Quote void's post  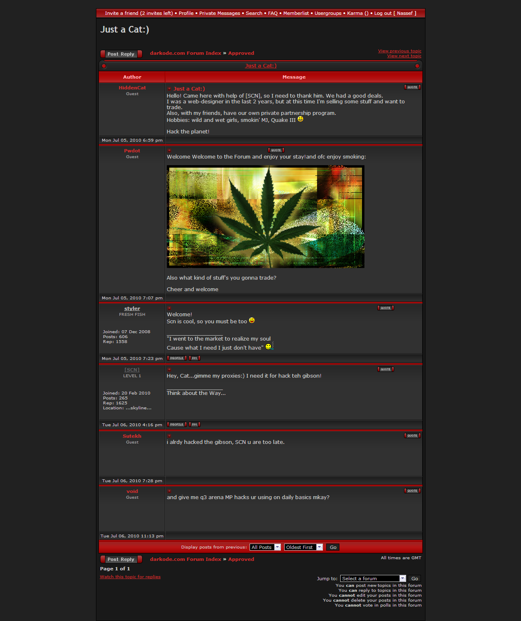click(x=412, y=491)
